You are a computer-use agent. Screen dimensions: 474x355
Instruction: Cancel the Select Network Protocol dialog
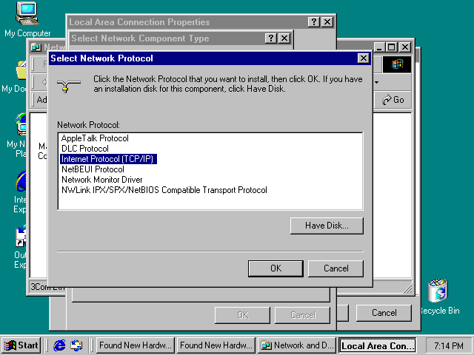click(336, 268)
